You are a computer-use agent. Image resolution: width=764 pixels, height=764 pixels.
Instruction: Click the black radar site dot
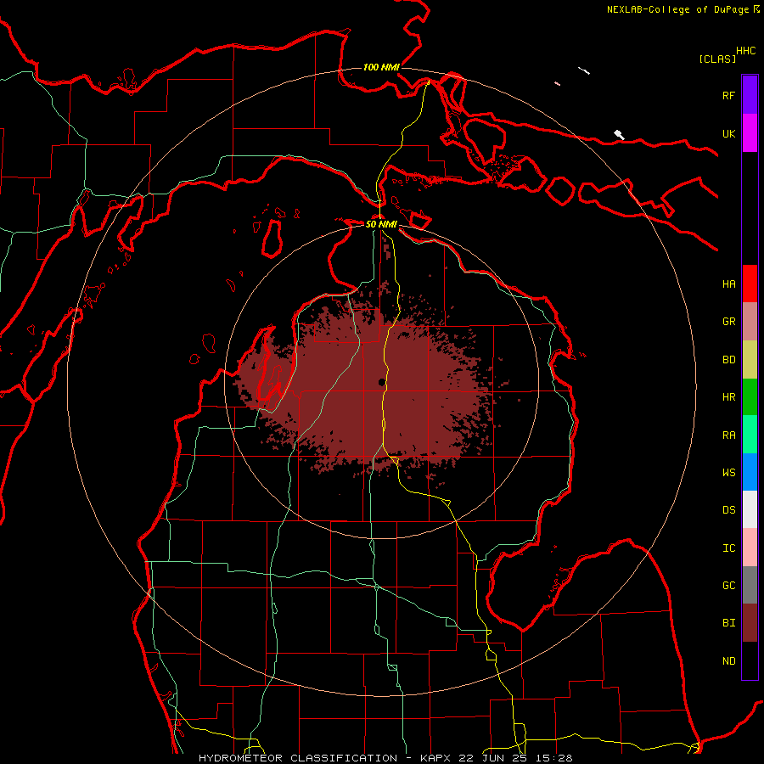(x=381, y=383)
